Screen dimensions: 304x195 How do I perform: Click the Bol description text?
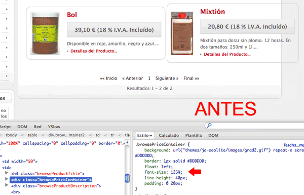pyautogui.click(x=113, y=44)
